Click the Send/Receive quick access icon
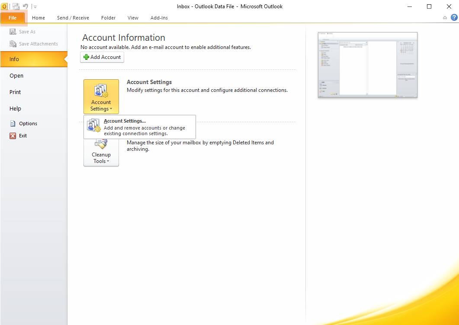This screenshot has width=459, height=325. coord(16,6)
